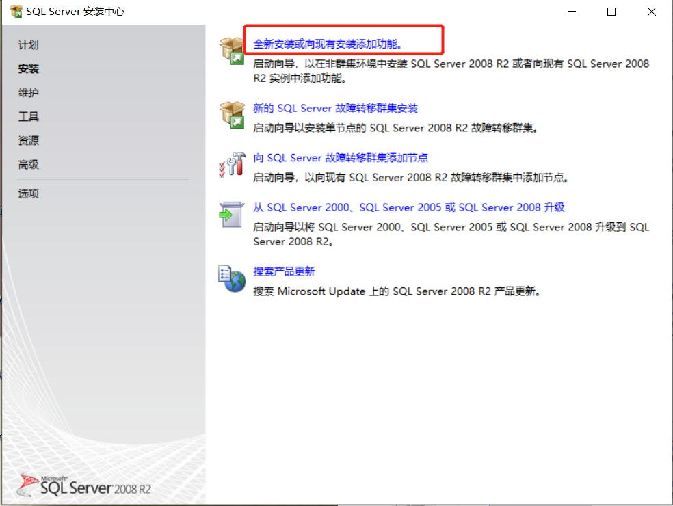673x506 pixels.
Task: Click the search product updates globe icon
Action: click(232, 278)
